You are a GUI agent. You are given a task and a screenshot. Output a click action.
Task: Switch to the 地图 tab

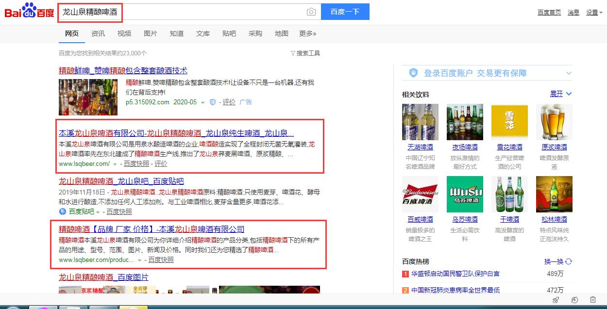coord(282,33)
